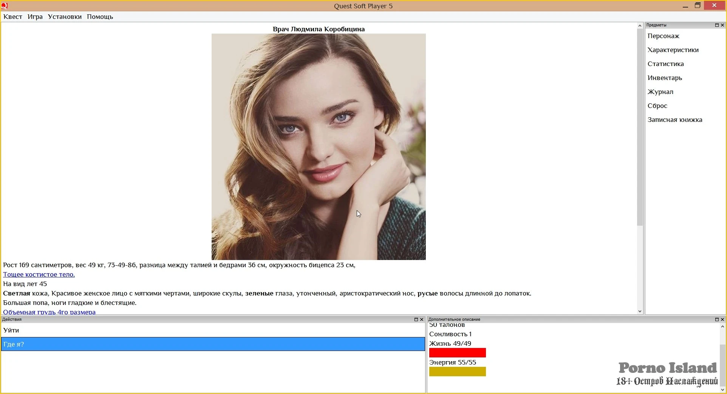Close the Действия panel
Image resolution: width=727 pixels, height=394 pixels.
point(422,320)
